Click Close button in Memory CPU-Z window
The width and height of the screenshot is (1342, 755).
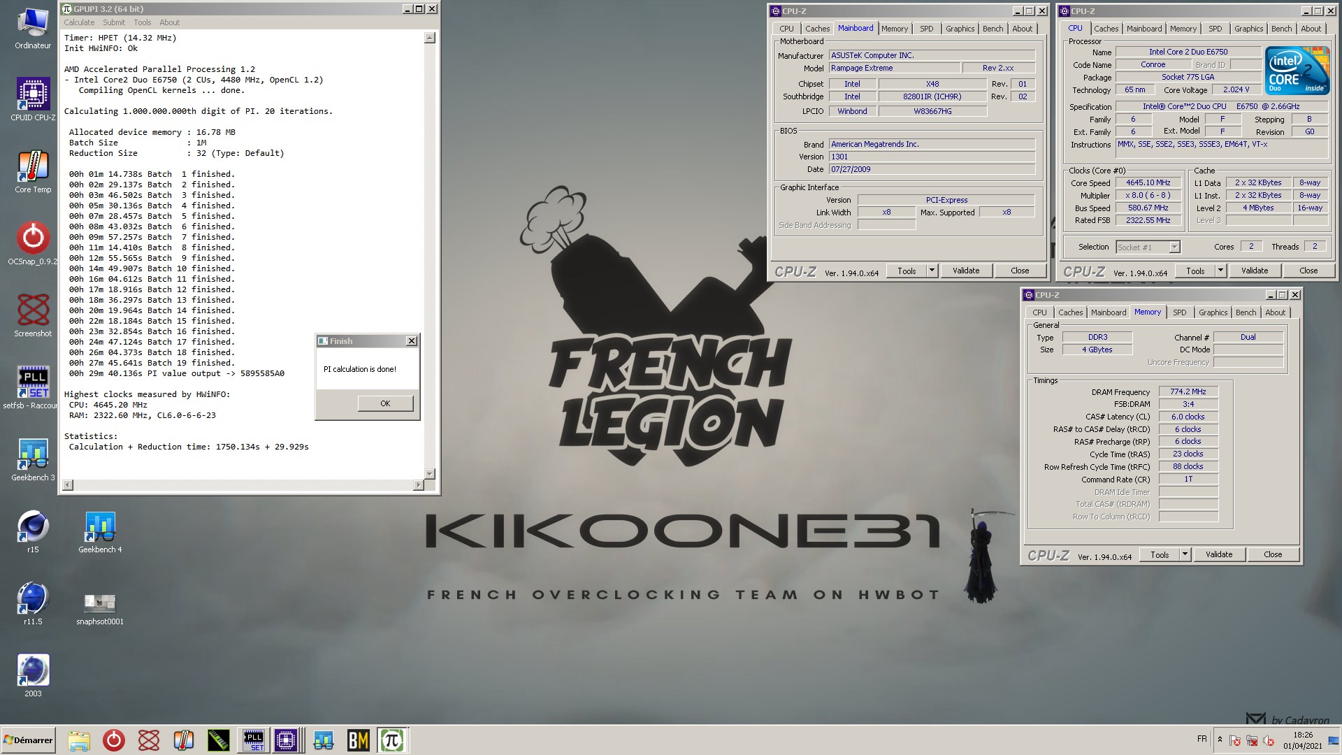(1273, 554)
